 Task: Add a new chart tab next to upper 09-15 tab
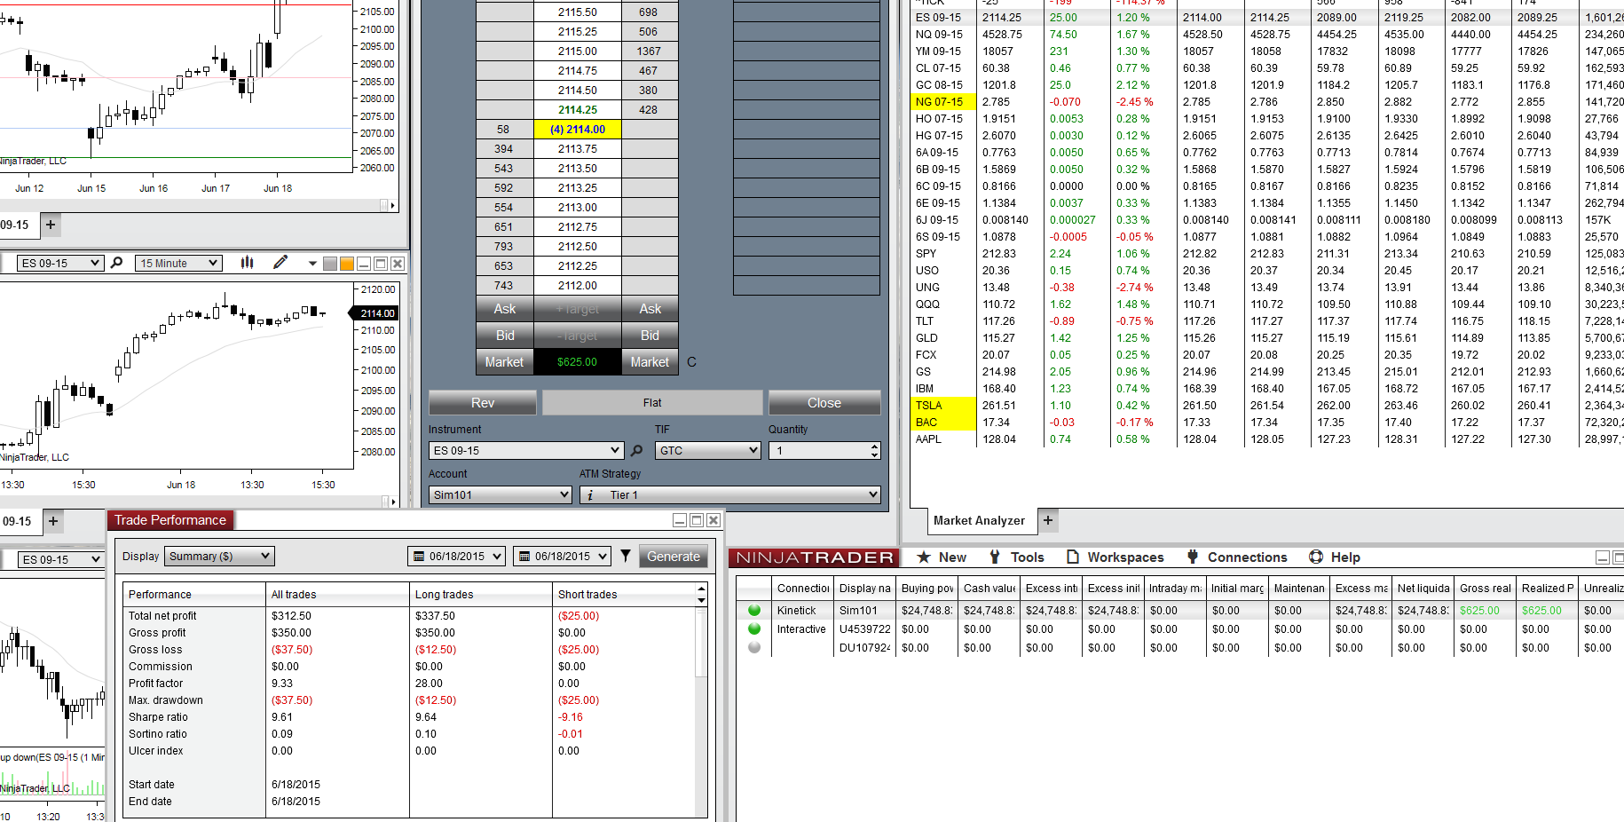[51, 225]
